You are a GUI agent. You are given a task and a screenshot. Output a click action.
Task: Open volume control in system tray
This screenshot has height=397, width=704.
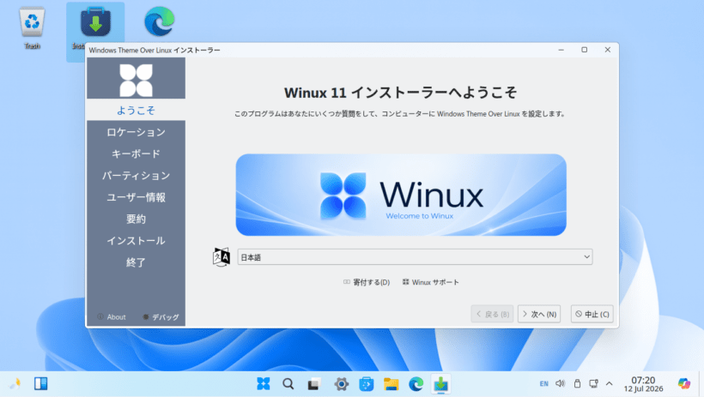point(560,383)
